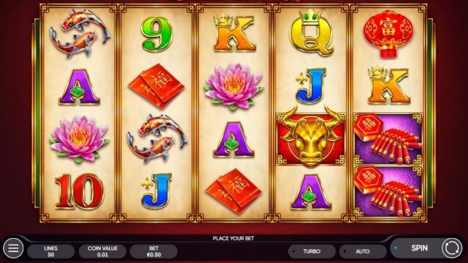Toggle Auto spin mode

362,251
